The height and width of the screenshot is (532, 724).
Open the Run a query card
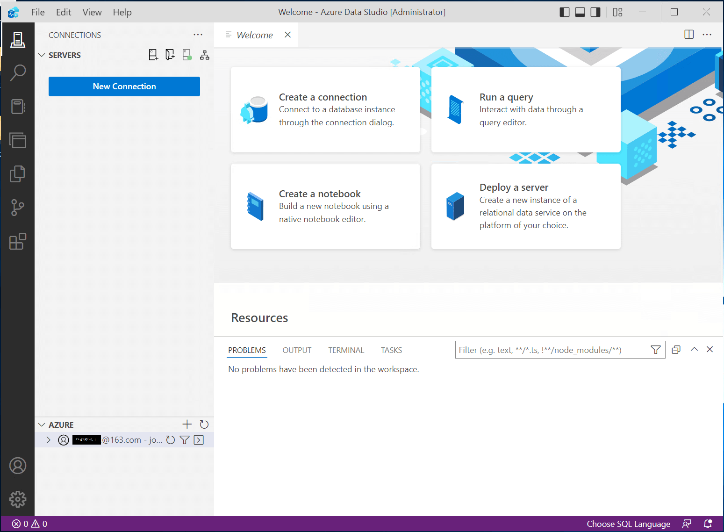click(526, 109)
